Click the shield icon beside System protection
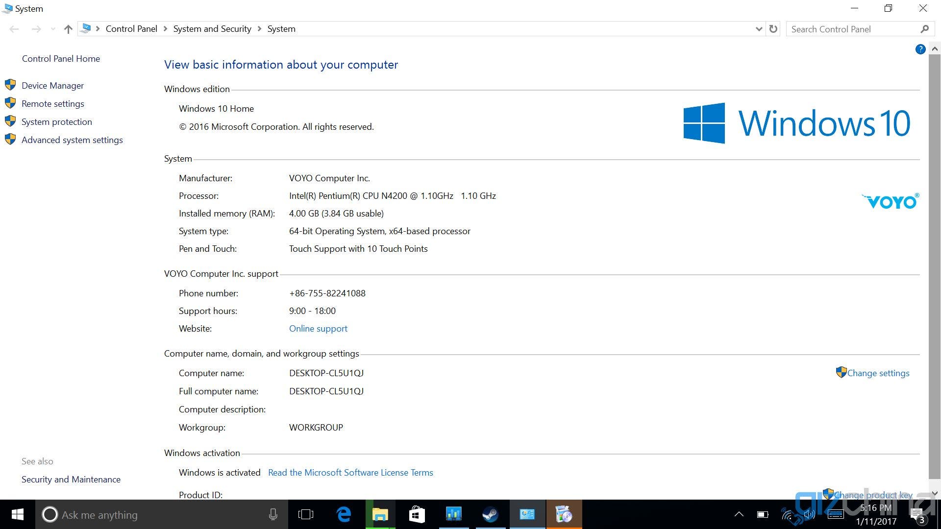 10,121
